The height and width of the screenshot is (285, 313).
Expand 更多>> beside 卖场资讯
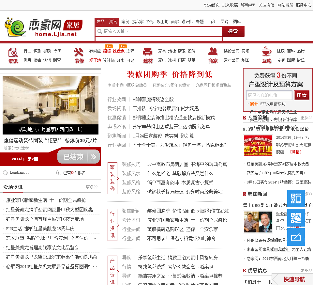pos(92,187)
